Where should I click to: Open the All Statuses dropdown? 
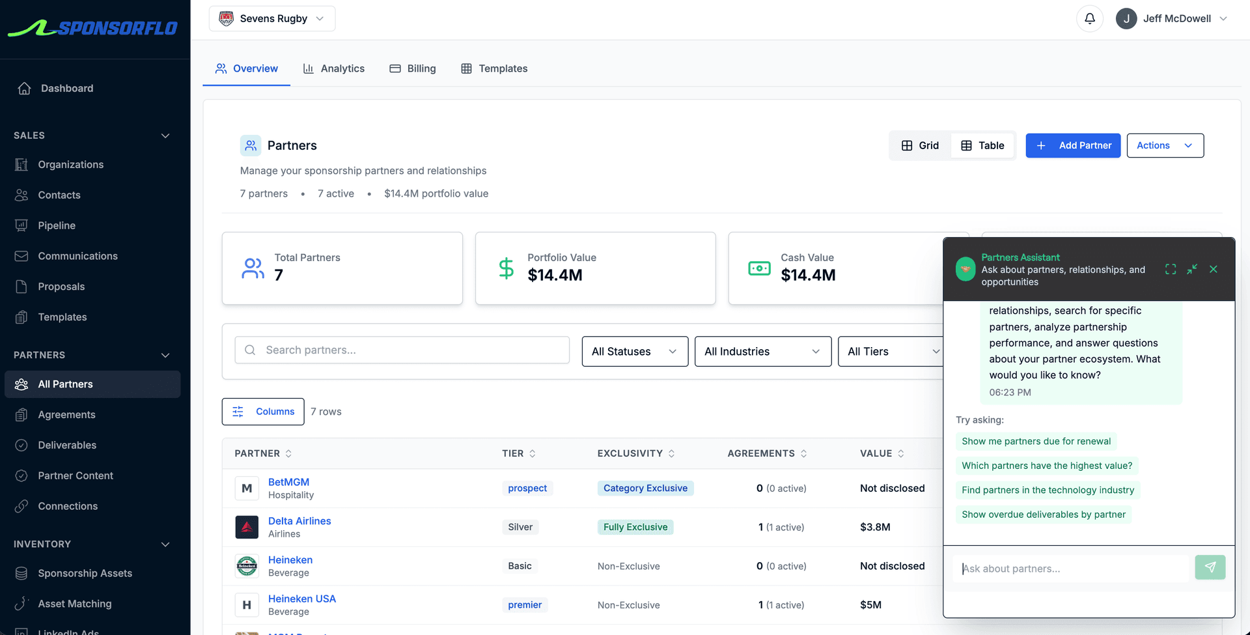633,351
